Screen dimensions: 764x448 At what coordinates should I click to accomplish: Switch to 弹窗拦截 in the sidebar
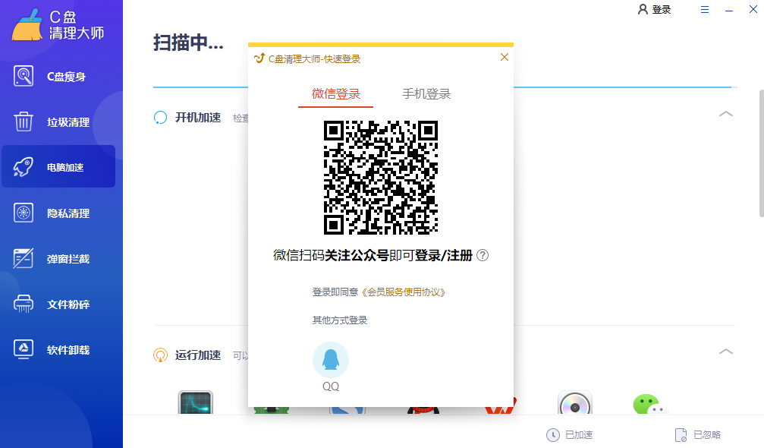click(x=58, y=258)
